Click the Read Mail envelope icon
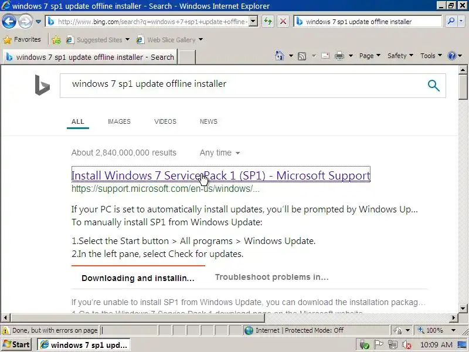This screenshot has height=352, width=469. pyautogui.click(x=325, y=56)
